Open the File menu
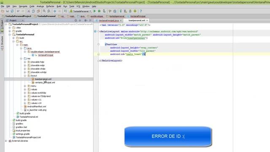The image size is (270, 152). (x=3, y=6)
